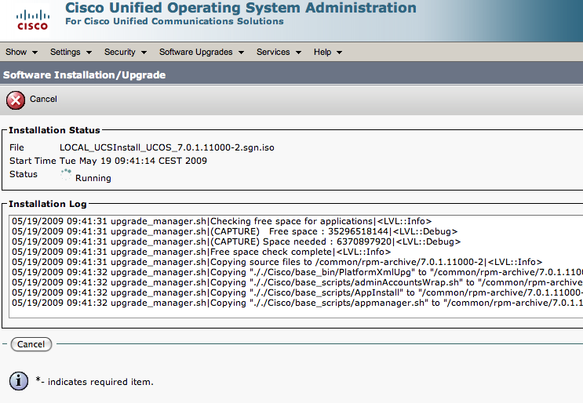Screen dimensions: 583x403
Task: Click the '*- indicates required item.' note
Action: pyautogui.click(x=94, y=382)
